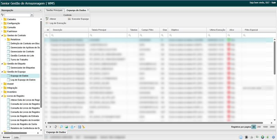Image resolution: width=277 pixels, height=140 pixels.
Task: Click the previous page arrow in grid footer
Action: tap(47, 127)
